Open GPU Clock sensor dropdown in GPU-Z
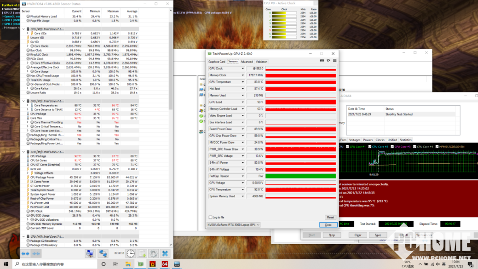The height and width of the screenshot is (269, 478). click(242, 69)
